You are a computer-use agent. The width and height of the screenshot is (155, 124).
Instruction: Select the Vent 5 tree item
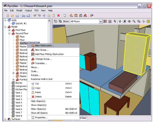[19, 106]
